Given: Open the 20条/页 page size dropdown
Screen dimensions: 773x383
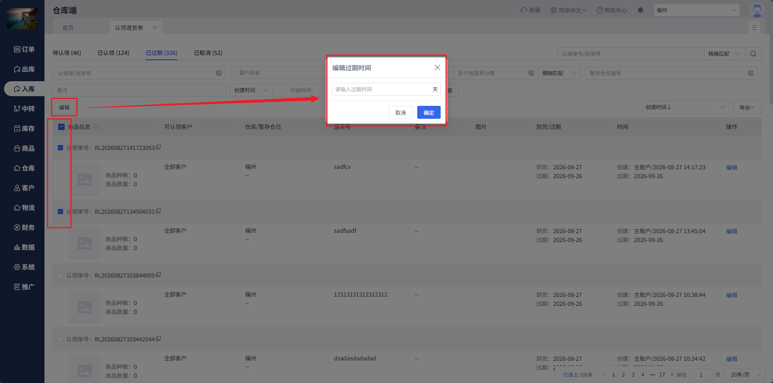Looking at the screenshot, I should point(745,375).
